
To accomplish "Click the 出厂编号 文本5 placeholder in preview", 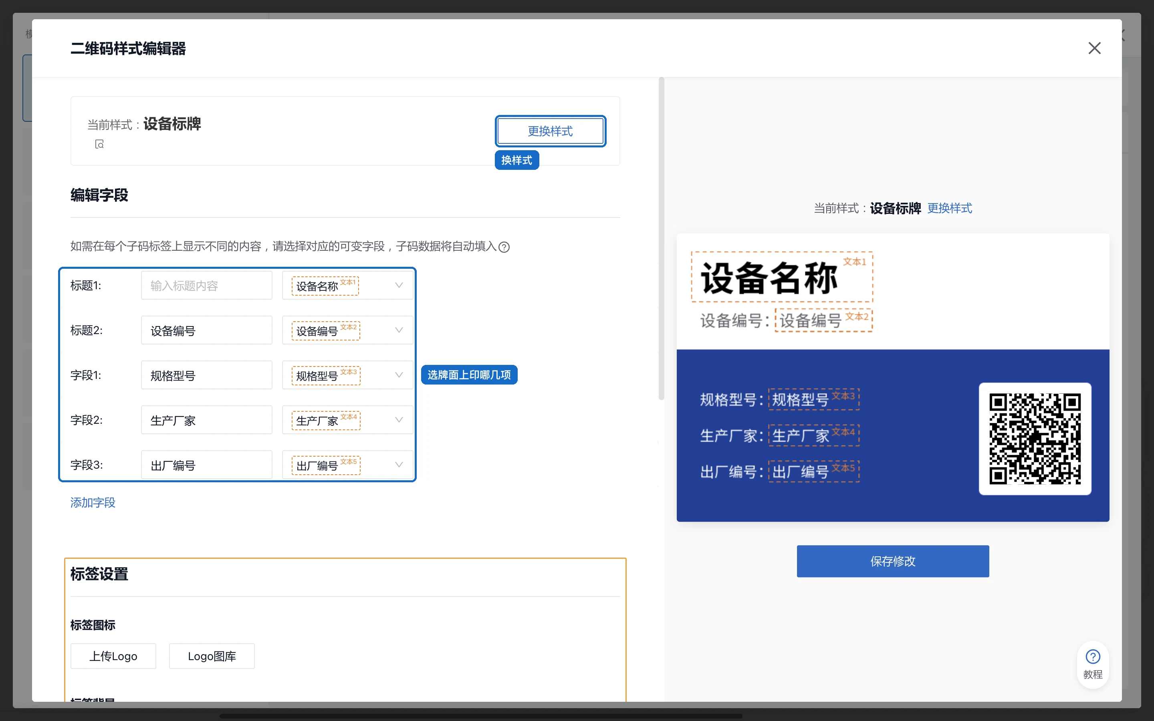I will (x=814, y=471).
